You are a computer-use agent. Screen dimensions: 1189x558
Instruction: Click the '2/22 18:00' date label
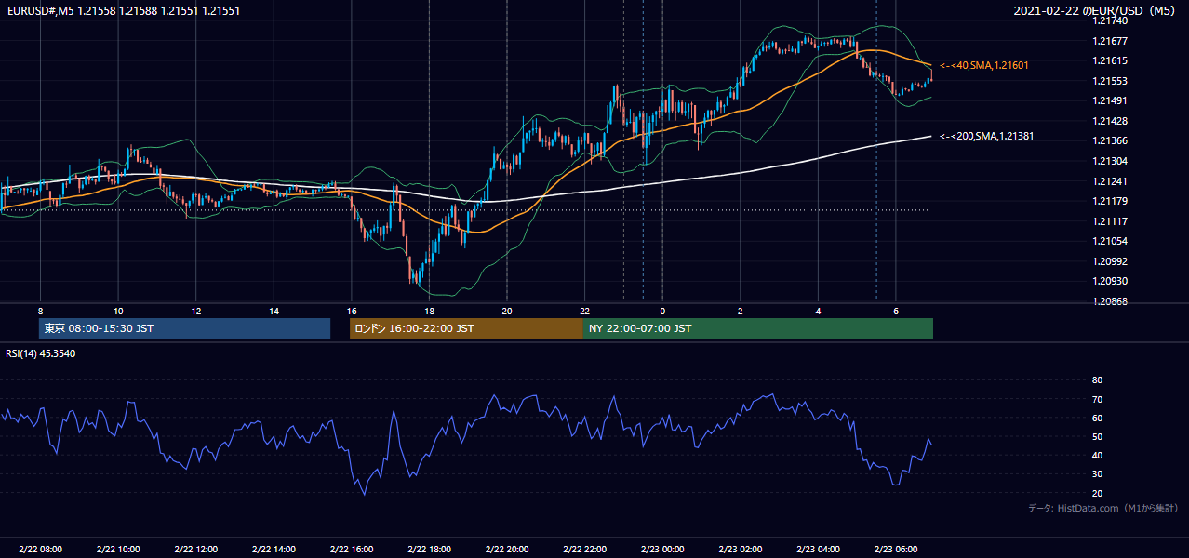pyautogui.click(x=429, y=549)
